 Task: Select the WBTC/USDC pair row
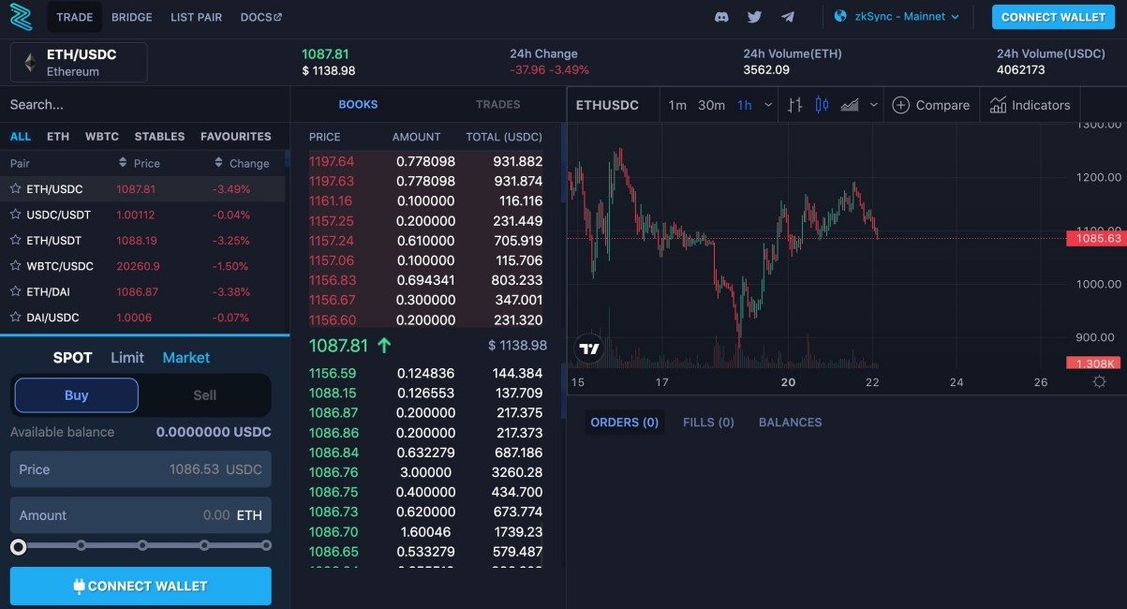pyautogui.click(x=142, y=266)
